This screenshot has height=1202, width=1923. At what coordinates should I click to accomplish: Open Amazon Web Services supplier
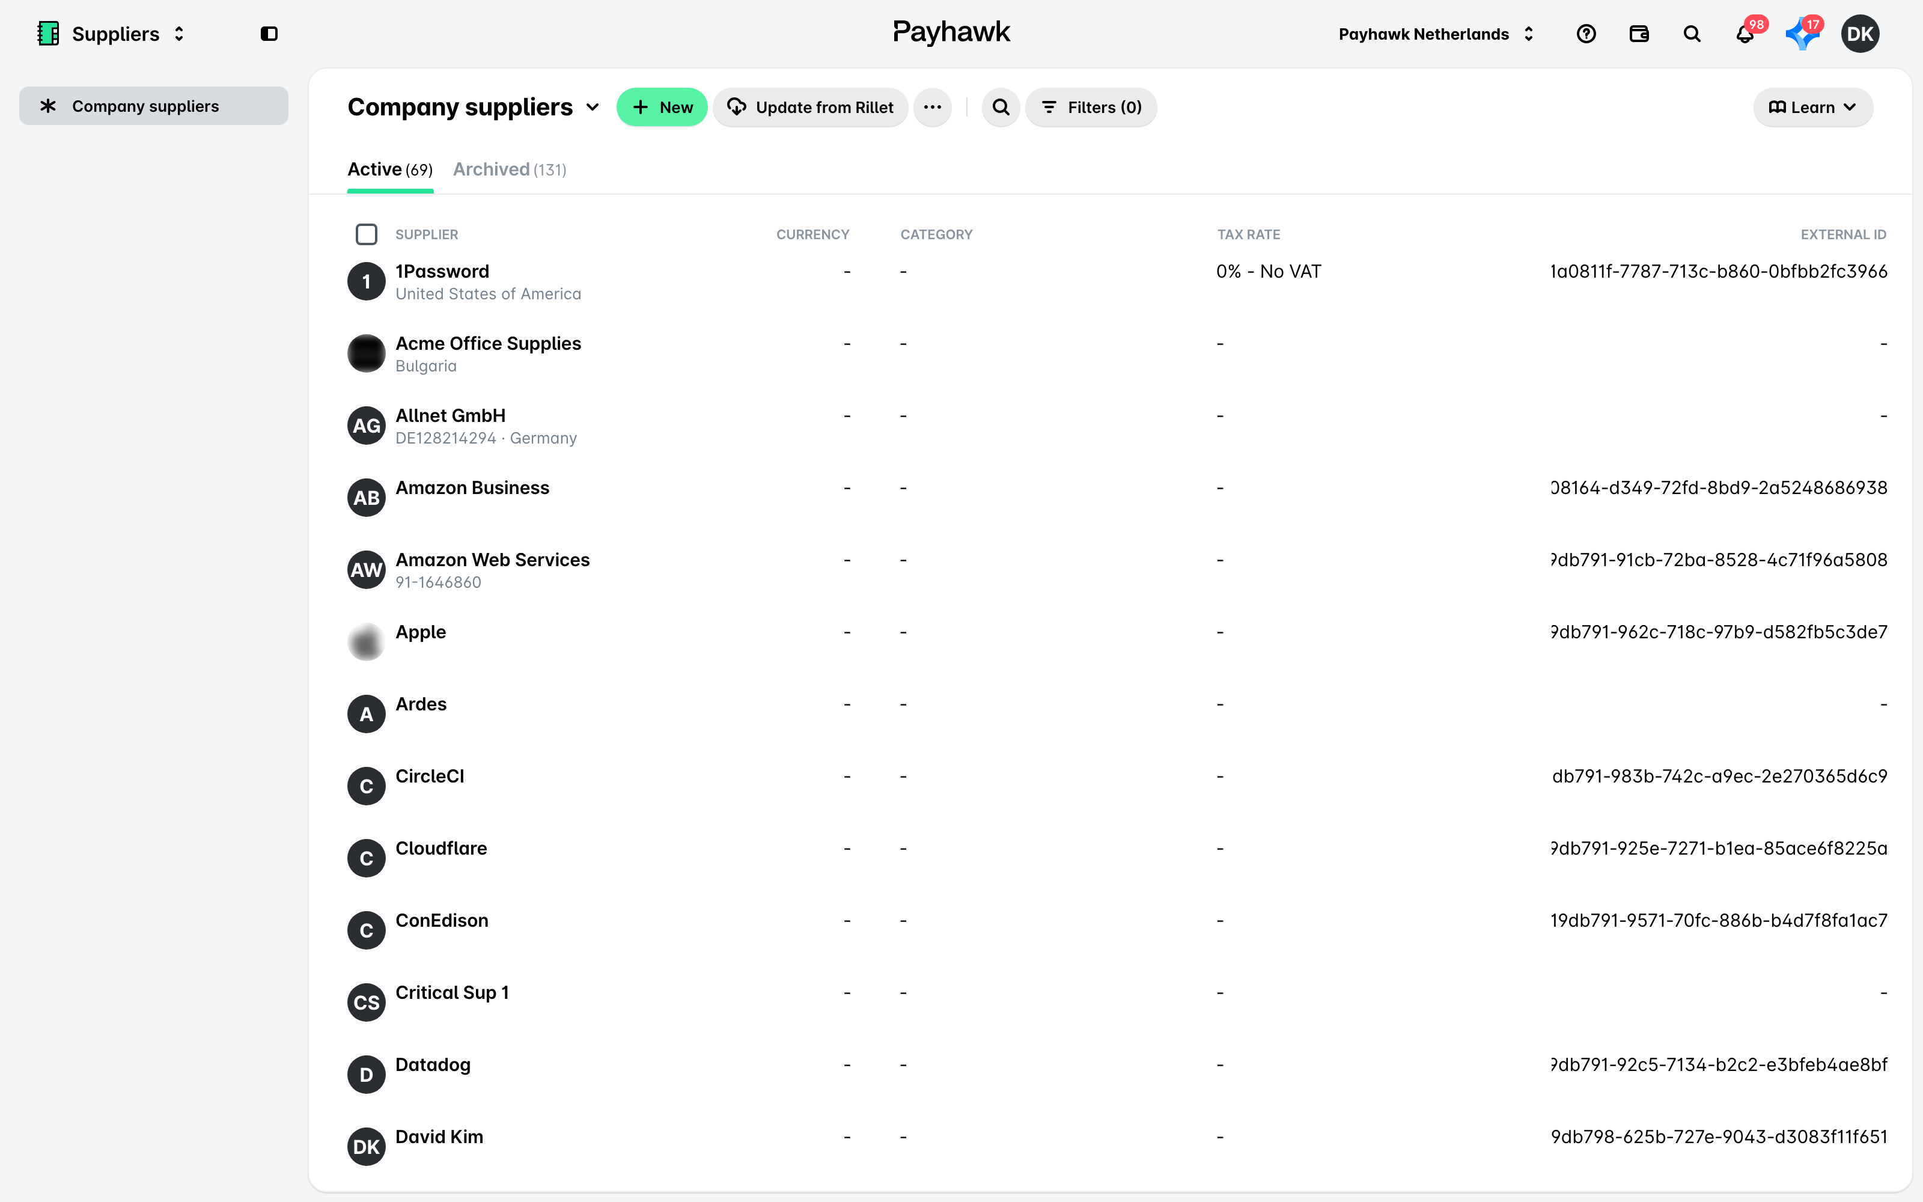(x=1117, y=570)
